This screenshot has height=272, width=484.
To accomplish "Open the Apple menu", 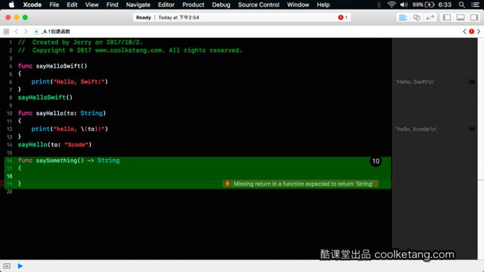I will 11,4.
